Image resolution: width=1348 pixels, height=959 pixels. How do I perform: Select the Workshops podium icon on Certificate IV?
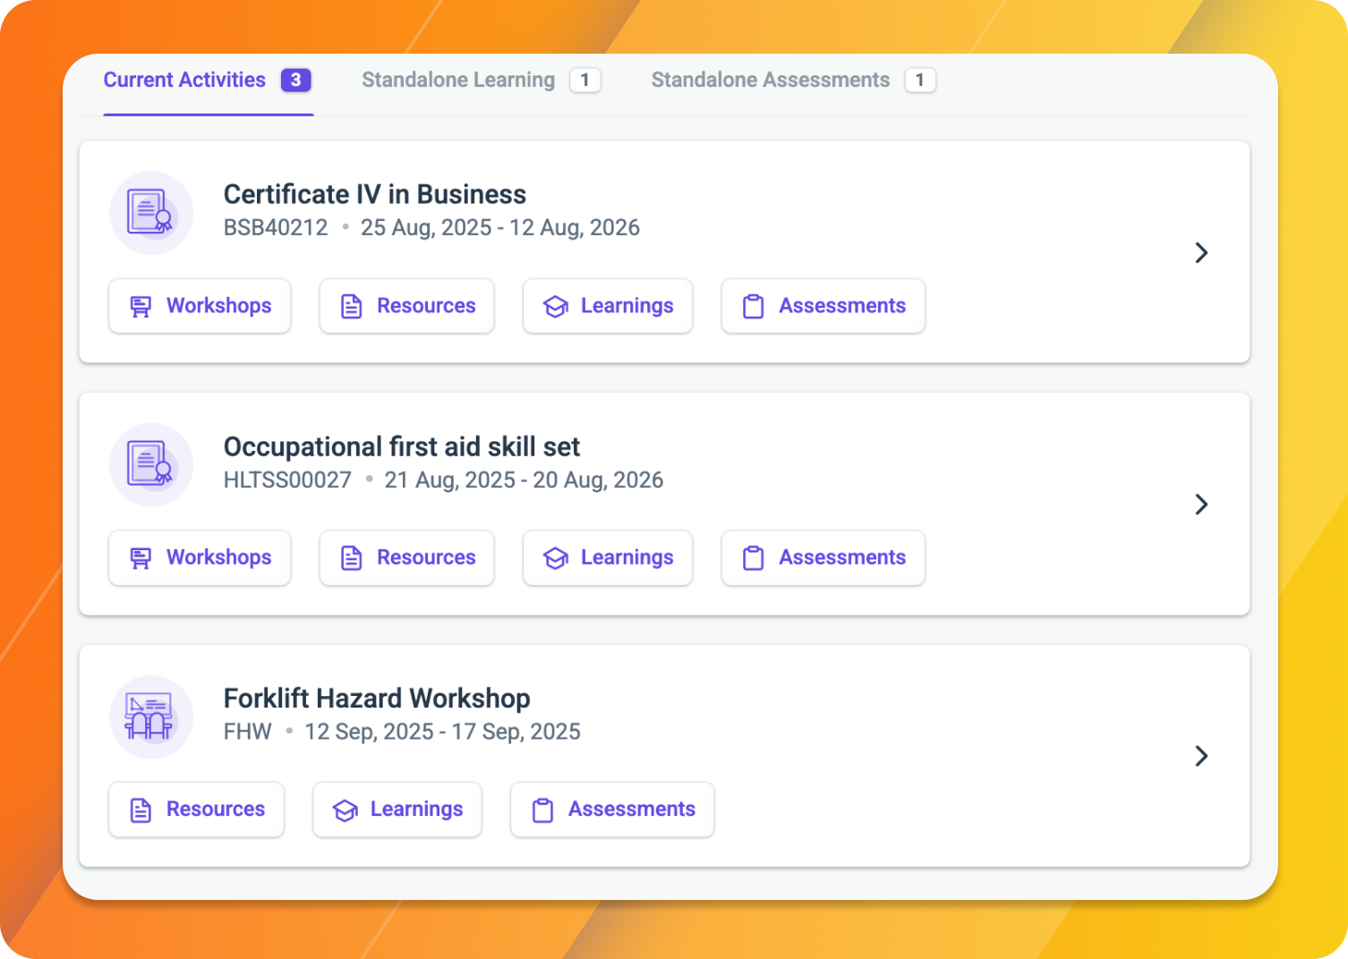(140, 306)
